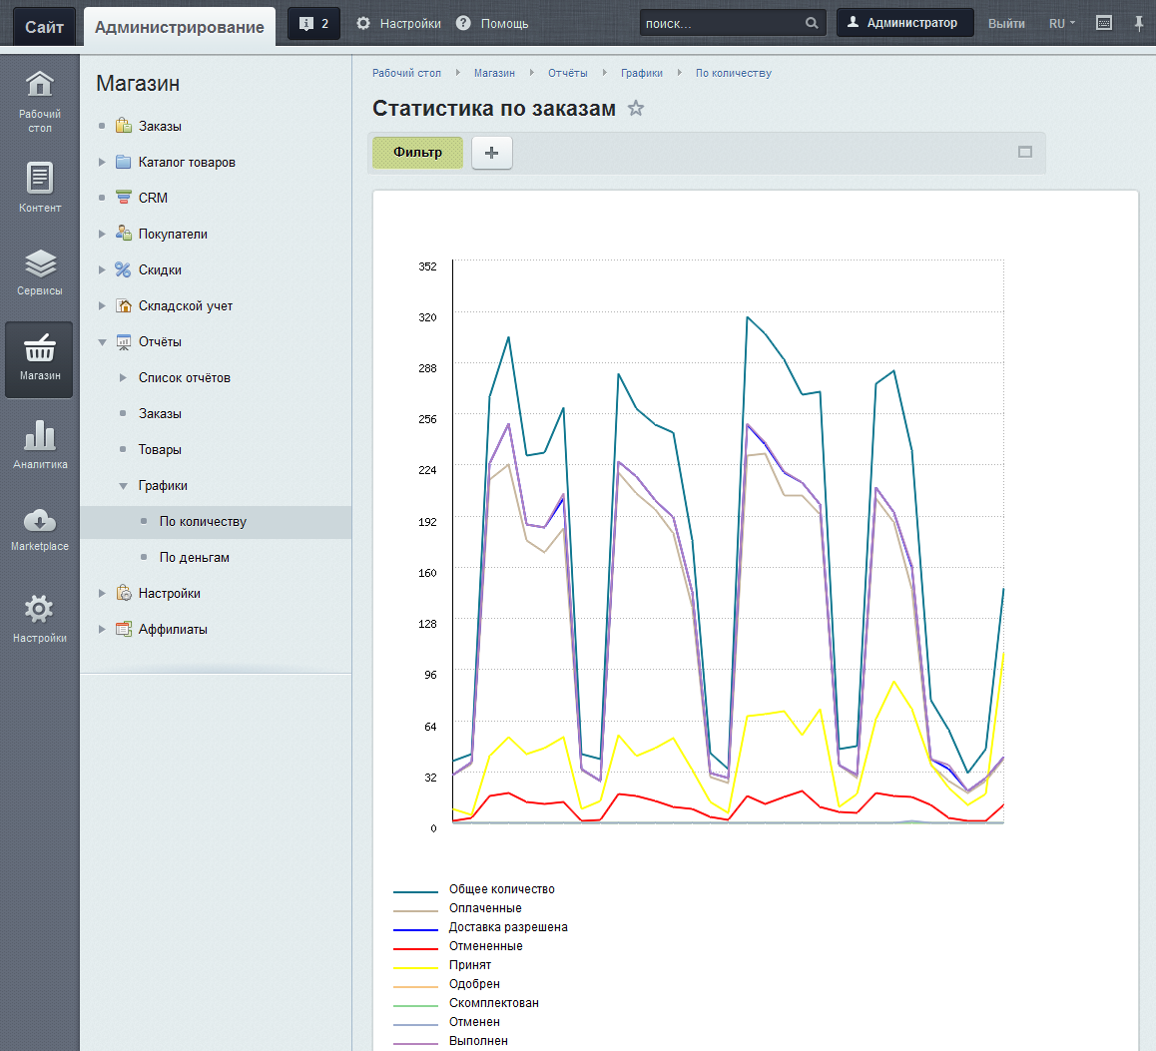Click the Помощь question mark icon
The height and width of the screenshot is (1051, 1156).
pyautogui.click(x=463, y=23)
